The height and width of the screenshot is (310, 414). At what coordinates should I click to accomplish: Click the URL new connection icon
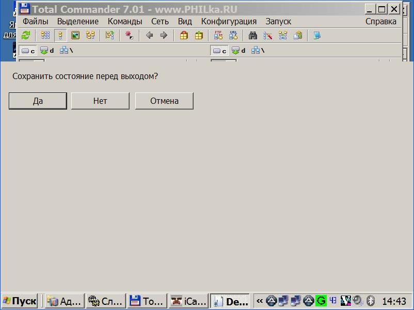tap(233, 35)
